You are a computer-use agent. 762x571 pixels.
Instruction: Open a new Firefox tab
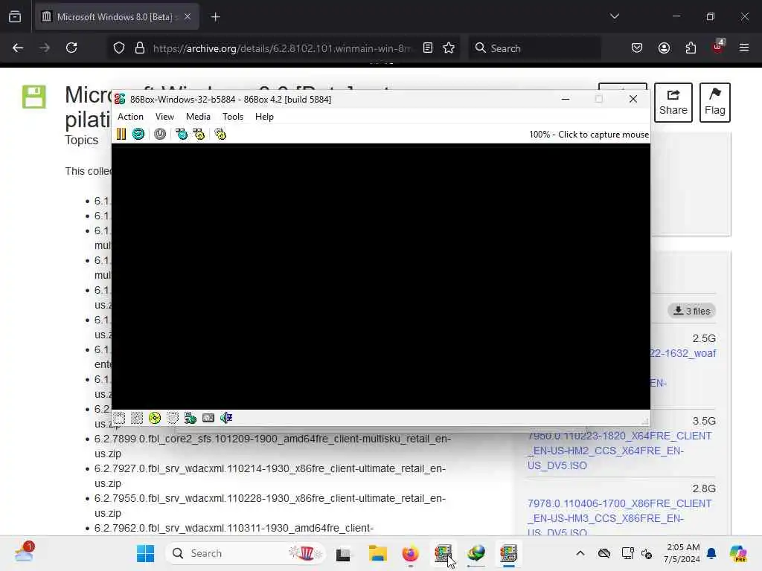click(x=216, y=17)
